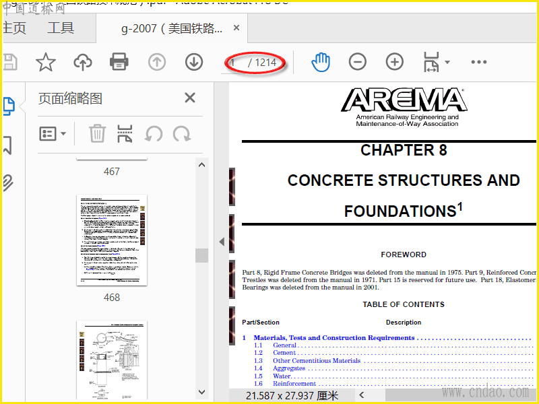Print the document with the printer icon
The height and width of the screenshot is (404, 539).
119,62
